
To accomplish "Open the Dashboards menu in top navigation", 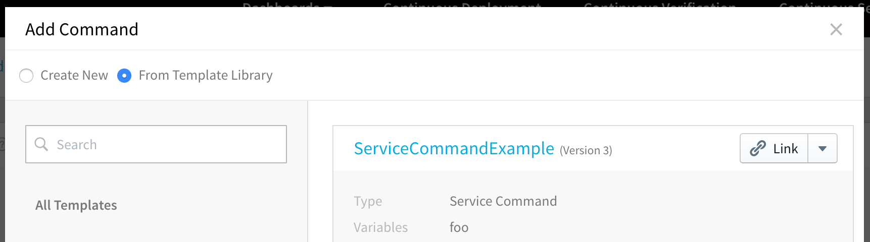I will (x=287, y=4).
